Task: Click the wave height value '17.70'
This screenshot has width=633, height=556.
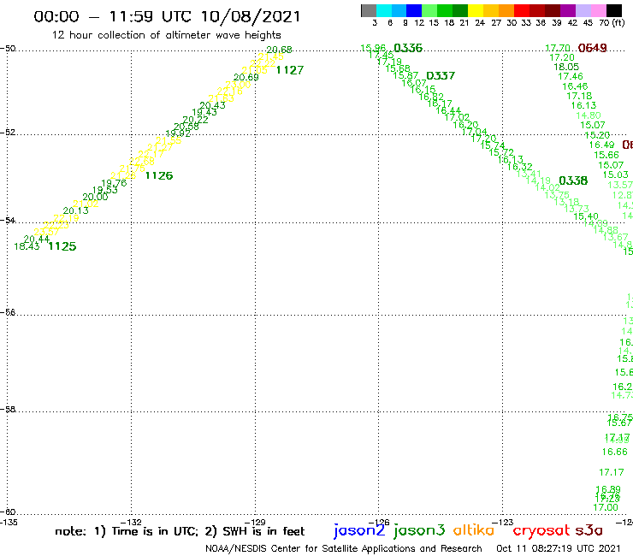Action: coord(558,48)
